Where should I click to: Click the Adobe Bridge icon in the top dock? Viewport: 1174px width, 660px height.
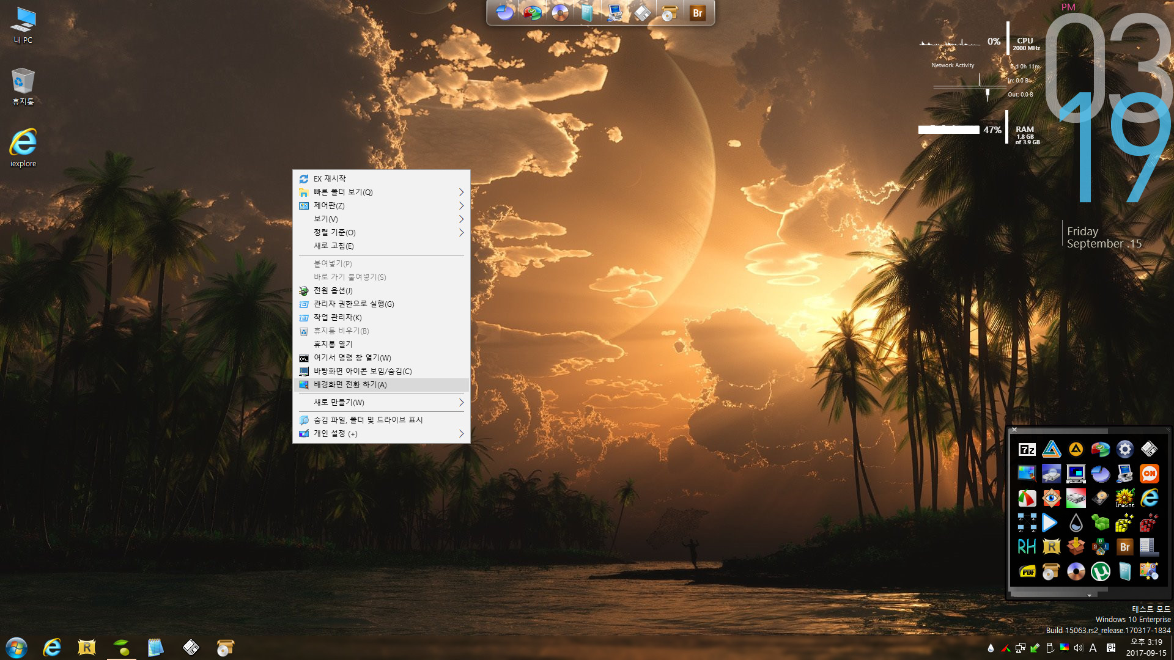click(x=698, y=13)
